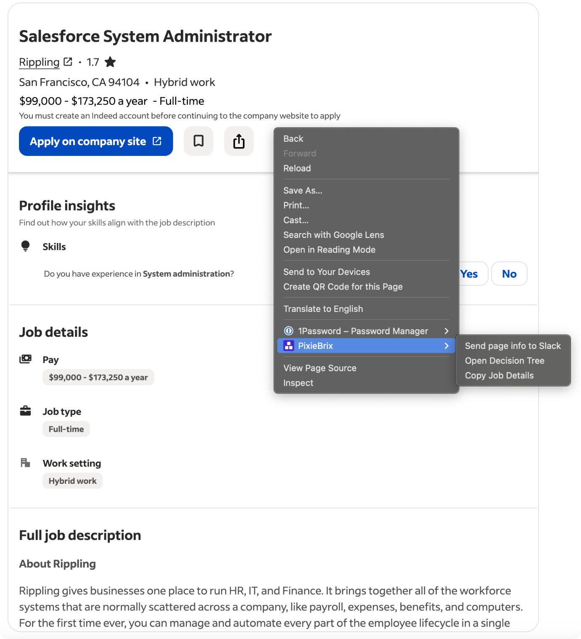The width and height of the screenshot is (581, 639).
Task: Click the PixieBrix extension icon in context menu
Action: click(x=289, y=346)
